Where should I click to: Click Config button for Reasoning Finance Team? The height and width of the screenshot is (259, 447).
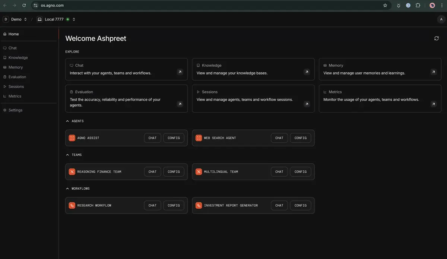click(x=174, y=172)
